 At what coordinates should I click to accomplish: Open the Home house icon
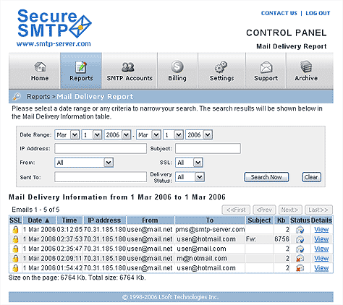[x=40, y=66]
